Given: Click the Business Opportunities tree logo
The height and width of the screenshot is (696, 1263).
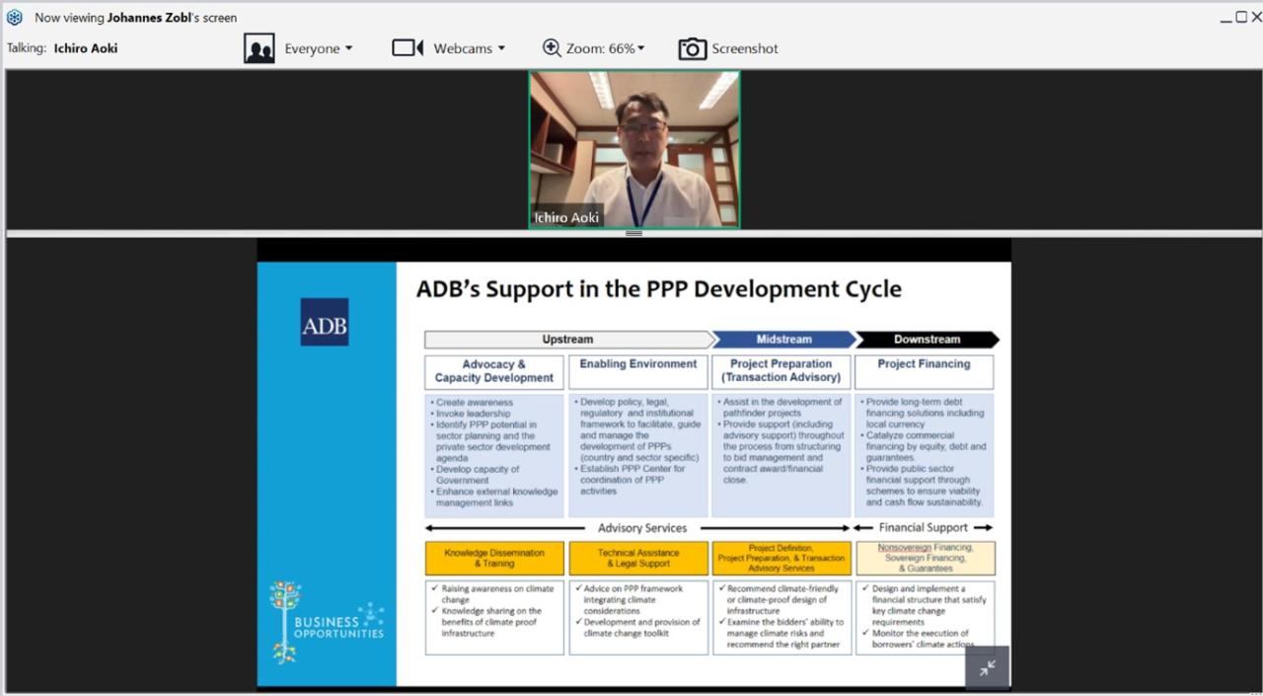Looking at the screenshot, I should 327,622.
